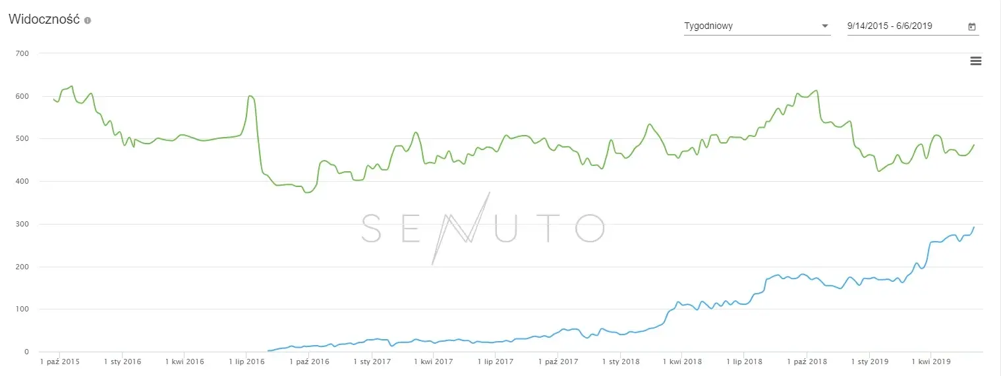Click the date range field 9/14/2015 - 6/6/2019

click(913, 26)
